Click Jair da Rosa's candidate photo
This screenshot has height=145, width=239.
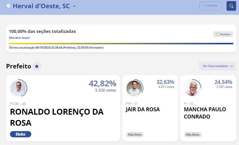tap(134, 88)
